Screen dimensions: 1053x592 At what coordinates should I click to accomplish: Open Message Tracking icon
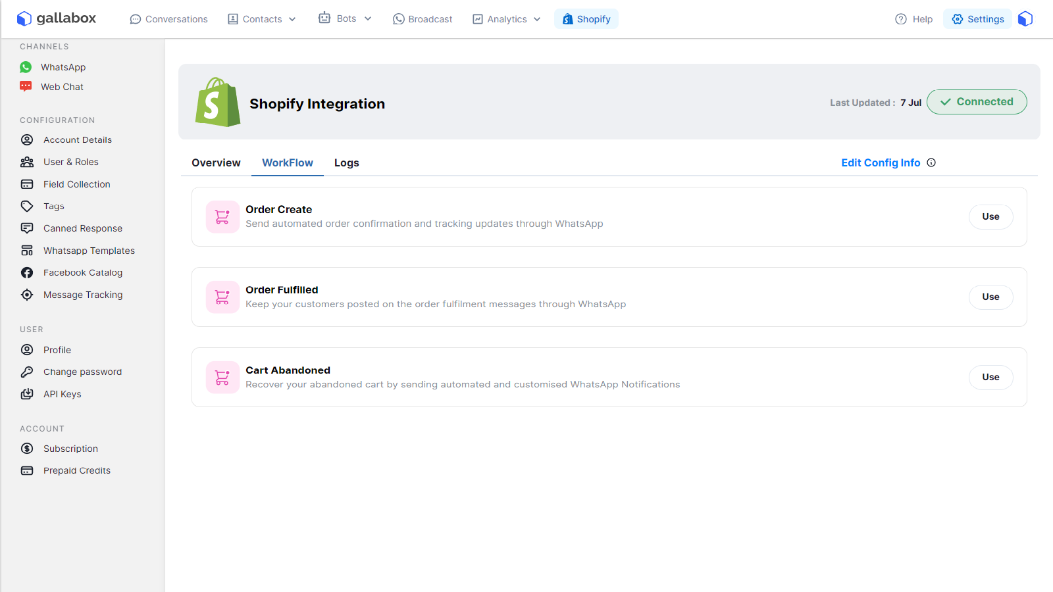[27, 295]
